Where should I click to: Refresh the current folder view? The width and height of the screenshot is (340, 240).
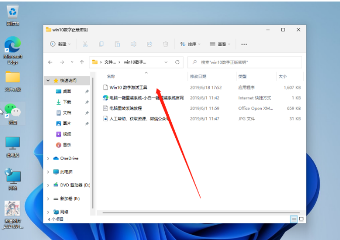(x=177, y=62)
